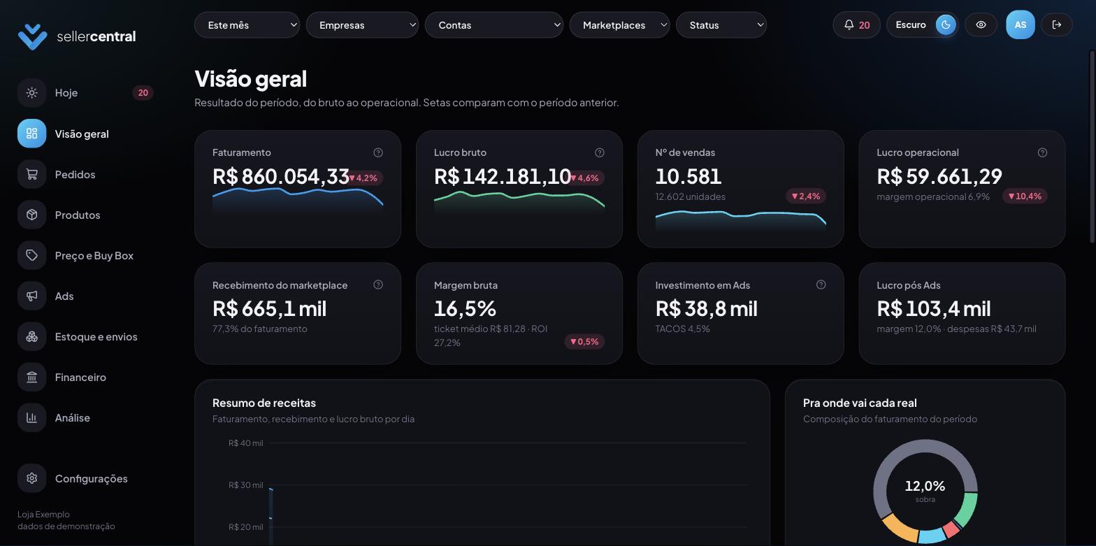Select the Visão geral dashboard icon
Screen dimensions: 1096x546
click(x=31, y=134)
